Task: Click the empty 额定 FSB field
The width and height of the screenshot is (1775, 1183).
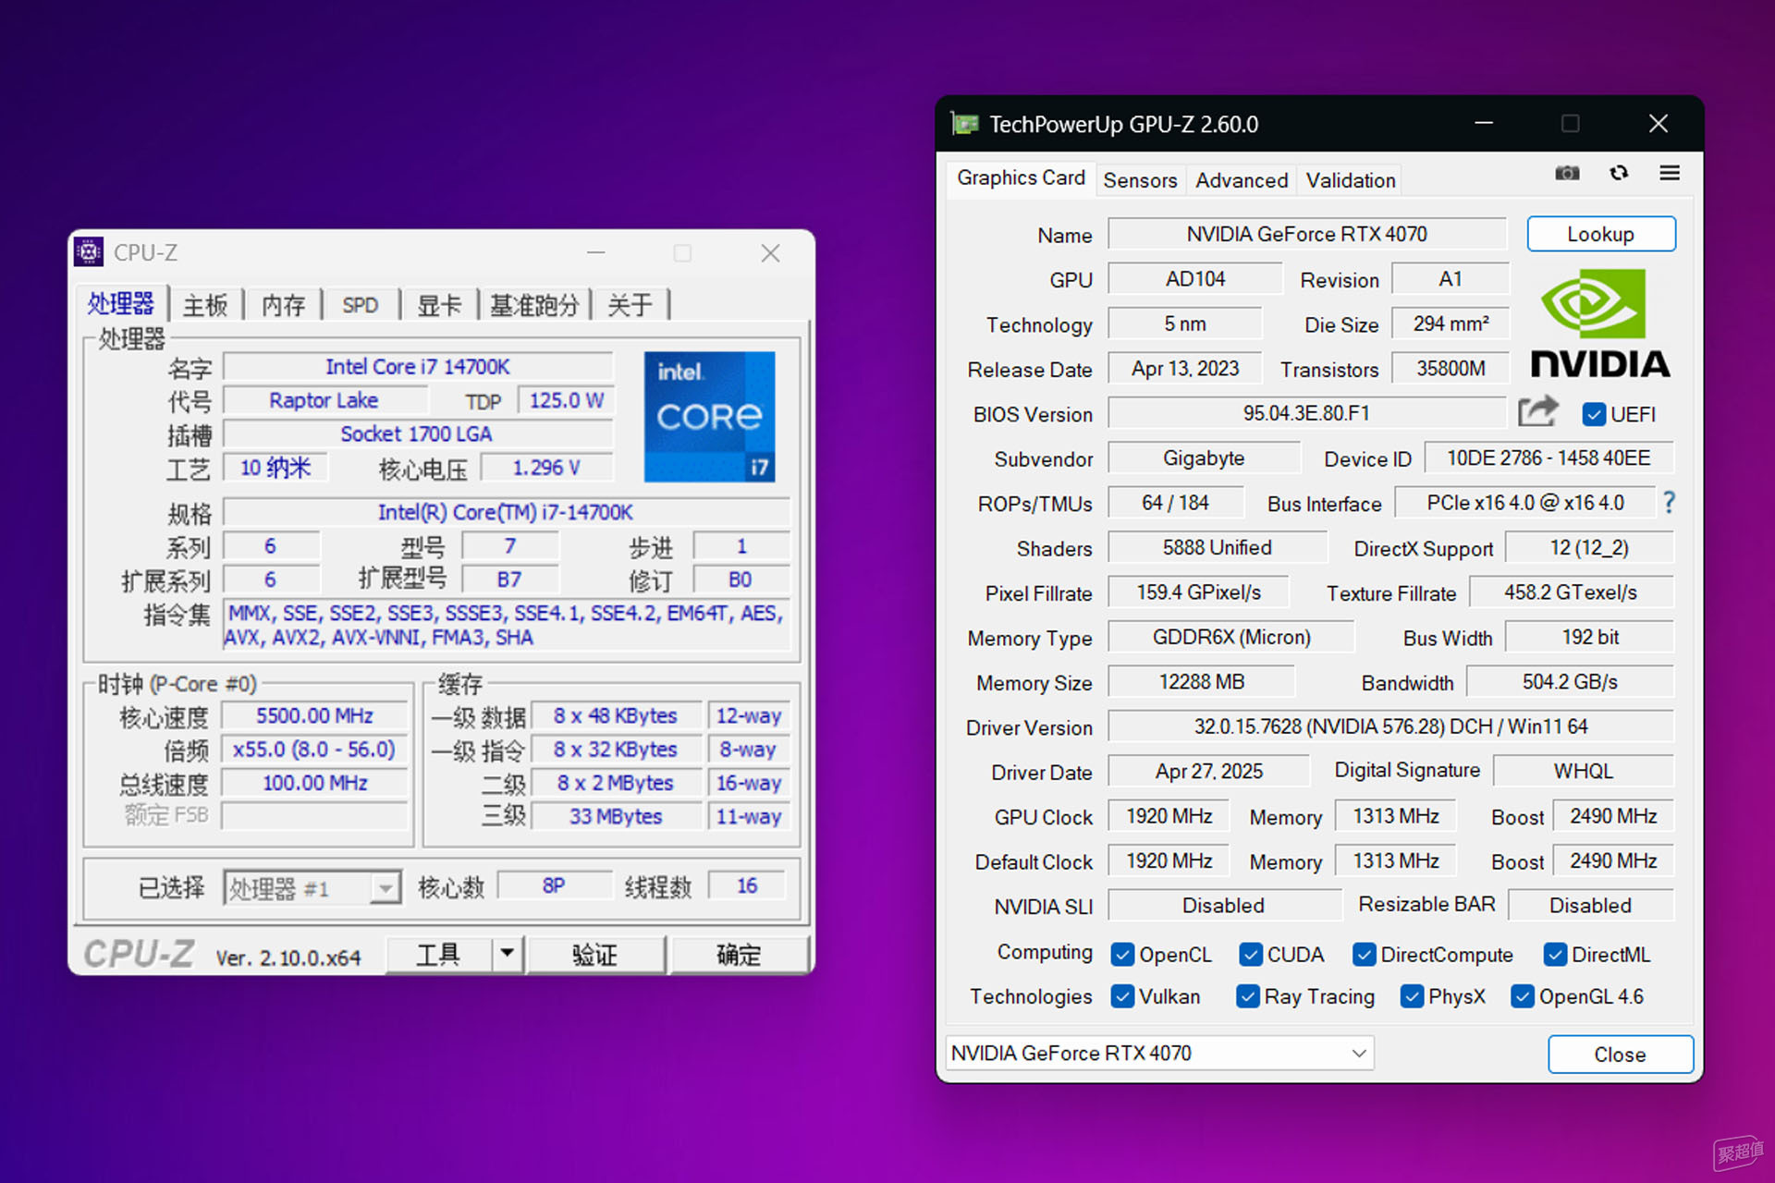Action: click(314, 815)
